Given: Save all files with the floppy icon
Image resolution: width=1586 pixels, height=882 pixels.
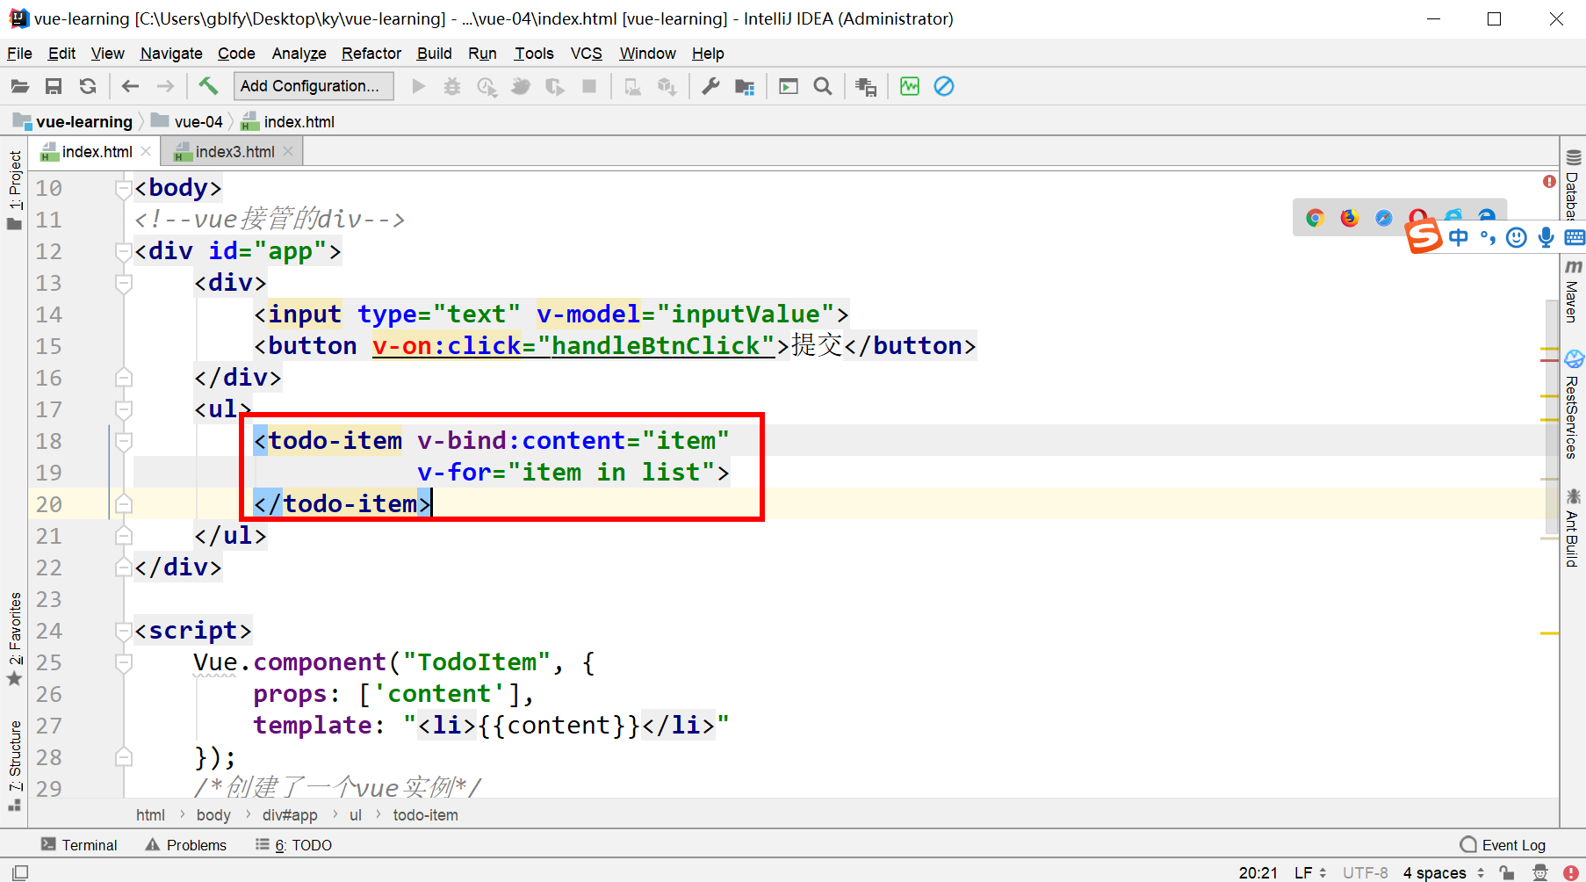Looking at the screenshot, I should [x=54, y=86].
